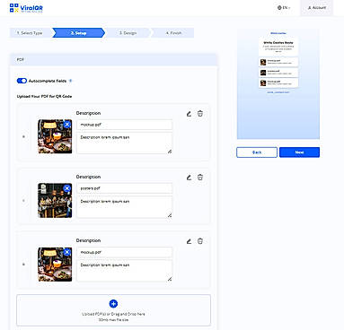Click the resize grip of posters.pdf description
The width and height of the screenshot is (344, 330).
tap(170, 215)
